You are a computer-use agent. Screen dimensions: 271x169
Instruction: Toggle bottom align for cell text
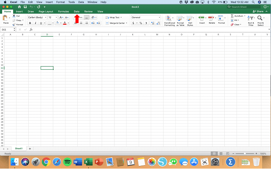86,17
